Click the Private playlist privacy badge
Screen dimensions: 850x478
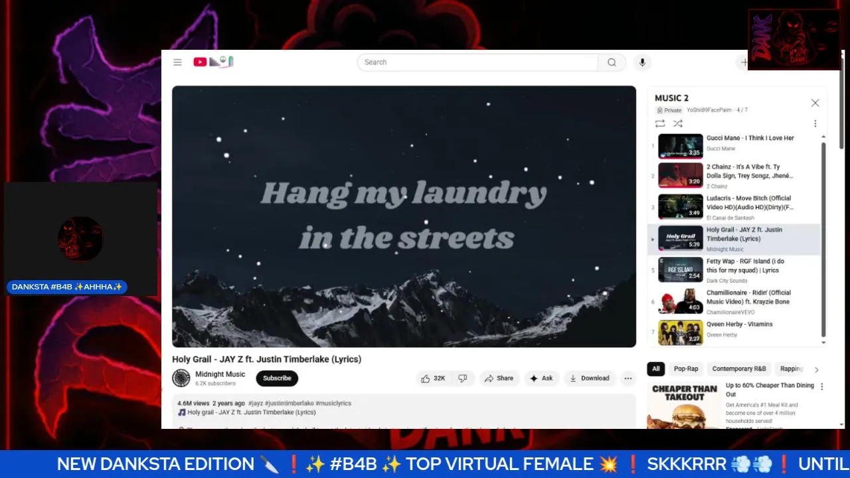[669, 110]
